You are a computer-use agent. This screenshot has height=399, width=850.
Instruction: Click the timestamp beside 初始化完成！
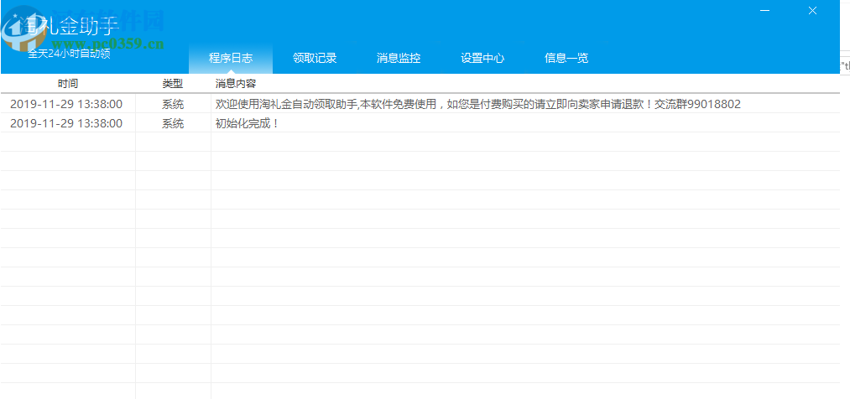(66, 123)
